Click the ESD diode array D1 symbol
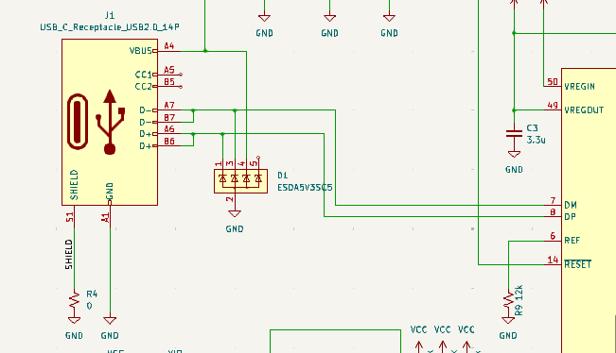The height and width of the screenshot is (353, 616). [x=240, y=181]
